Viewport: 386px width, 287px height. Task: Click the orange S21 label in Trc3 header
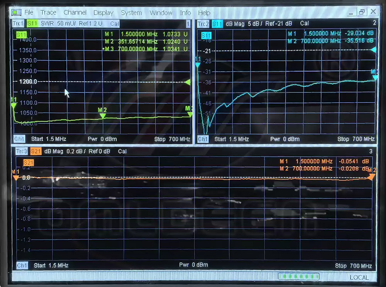[36, 151]
